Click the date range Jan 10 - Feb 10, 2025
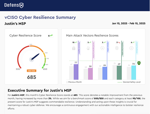Image resolution: width=150 pixels, height=114 pixels. click(x=129, y=24)
